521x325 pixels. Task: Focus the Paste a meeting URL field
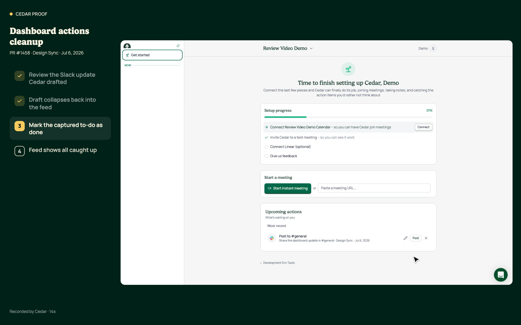pos(374,188)
